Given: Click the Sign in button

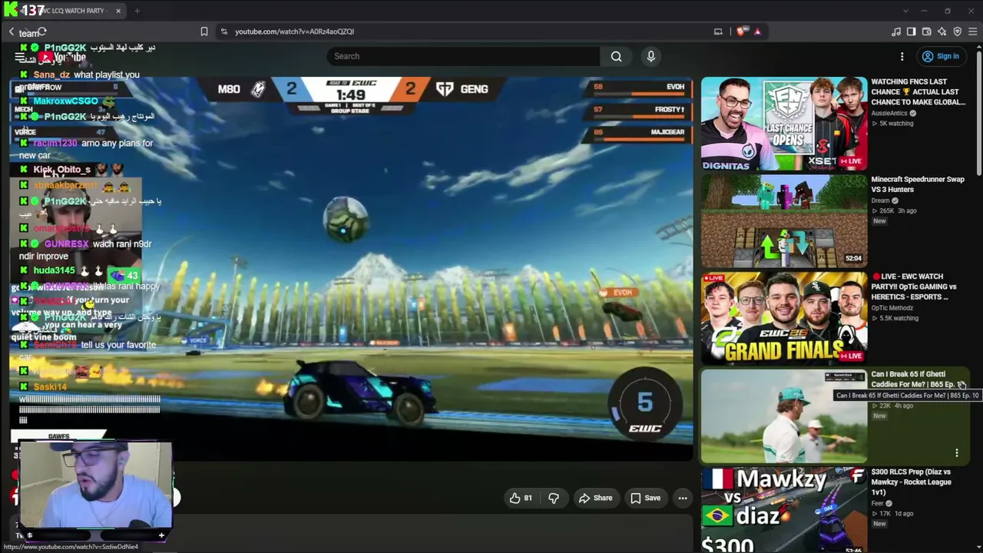Looking at the screenshot, I should pos(941,56).
